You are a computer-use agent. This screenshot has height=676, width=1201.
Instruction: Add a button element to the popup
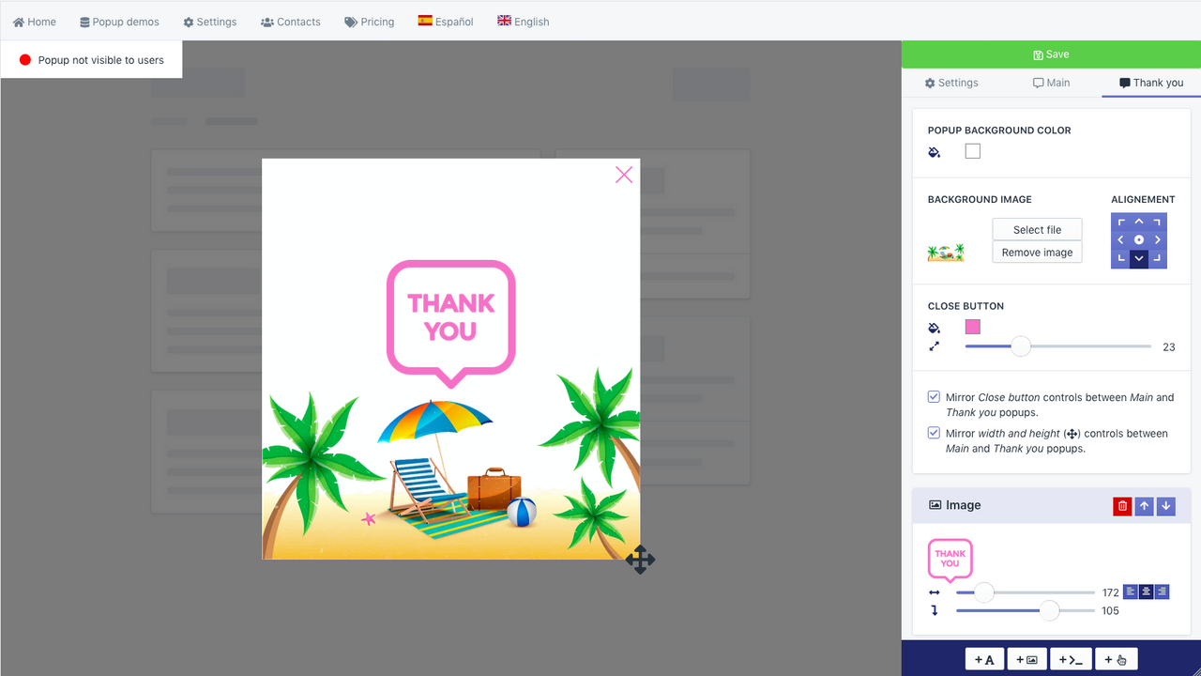[1116, 658]
